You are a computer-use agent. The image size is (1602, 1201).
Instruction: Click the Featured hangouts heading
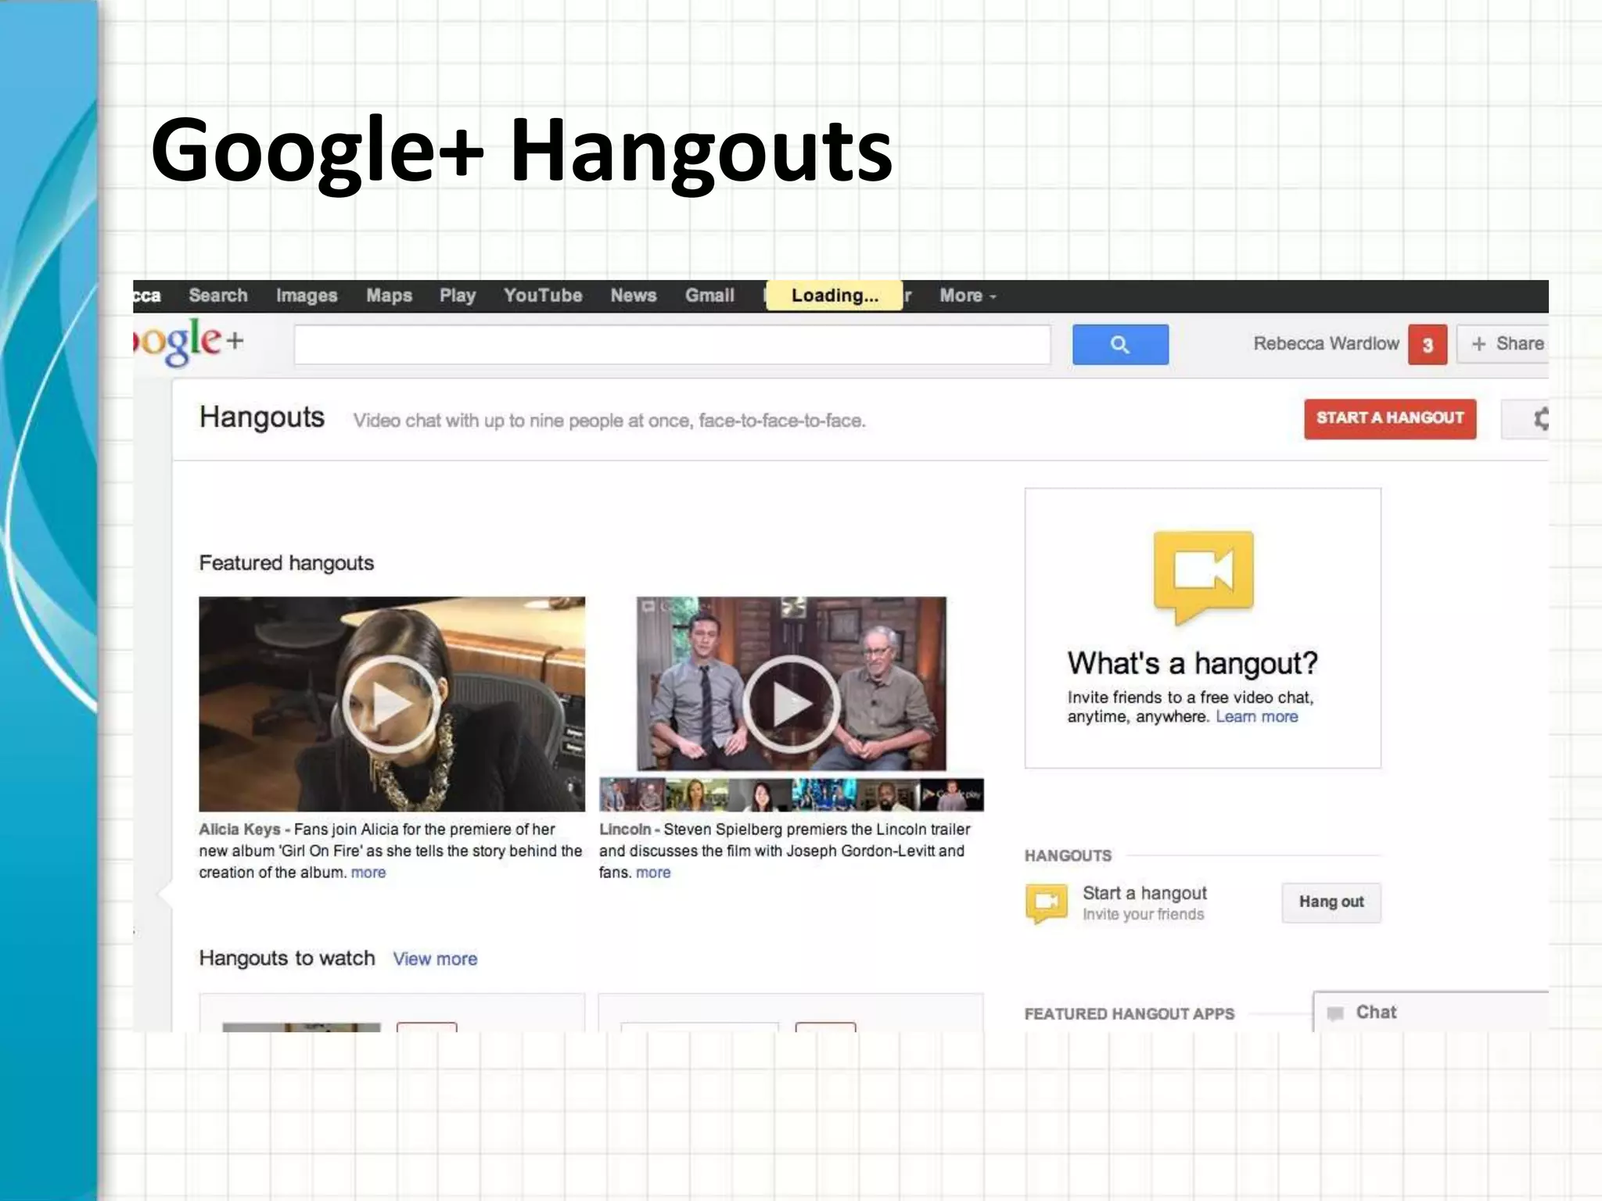pyautogui.click(x=286, y=563)
